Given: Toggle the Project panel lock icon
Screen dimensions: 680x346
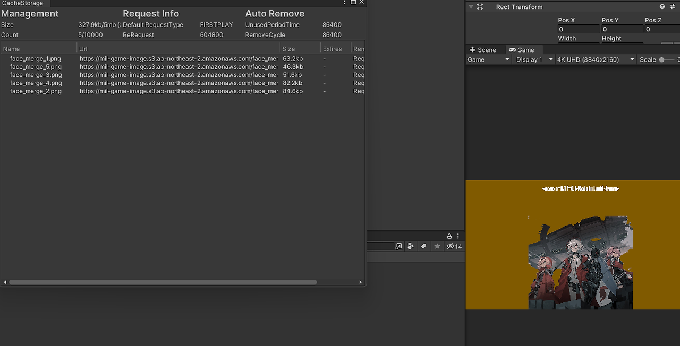Looking at the screenshot, I should pyautogui.click(x=449, y=236).
